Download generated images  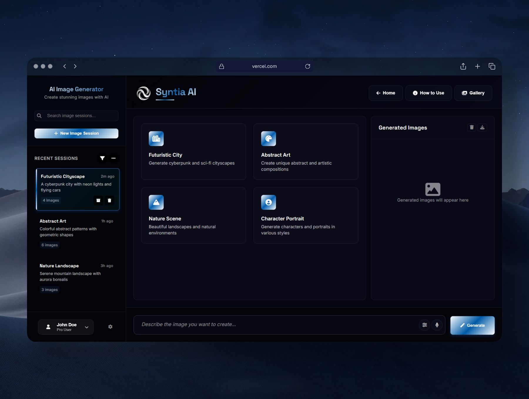coord(482,127)
